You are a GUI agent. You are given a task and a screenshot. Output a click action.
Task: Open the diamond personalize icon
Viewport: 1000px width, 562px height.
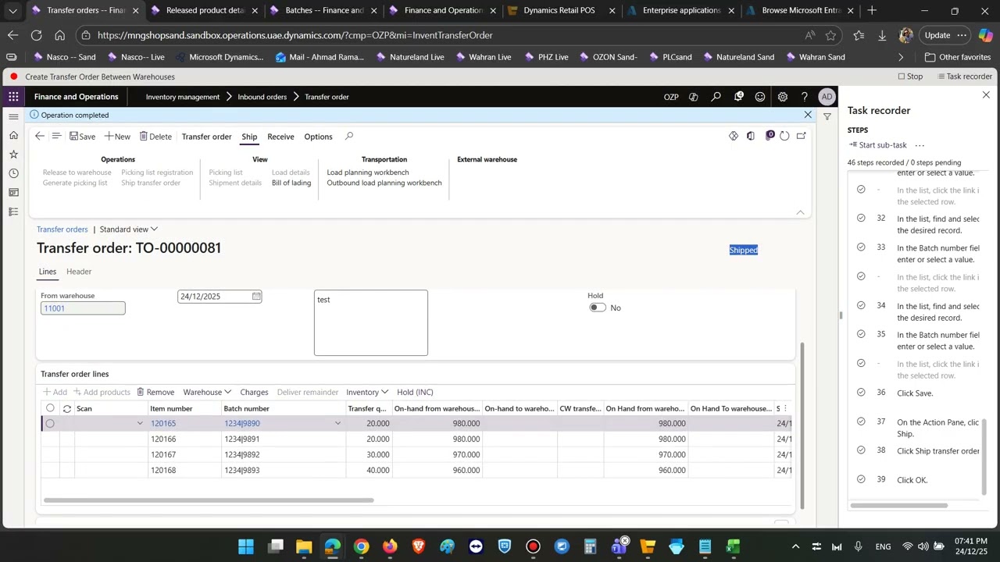pyautogui.click(x=734, y=136)
